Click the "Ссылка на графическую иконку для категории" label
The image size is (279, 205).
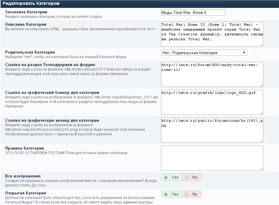(x=52, y=121)
